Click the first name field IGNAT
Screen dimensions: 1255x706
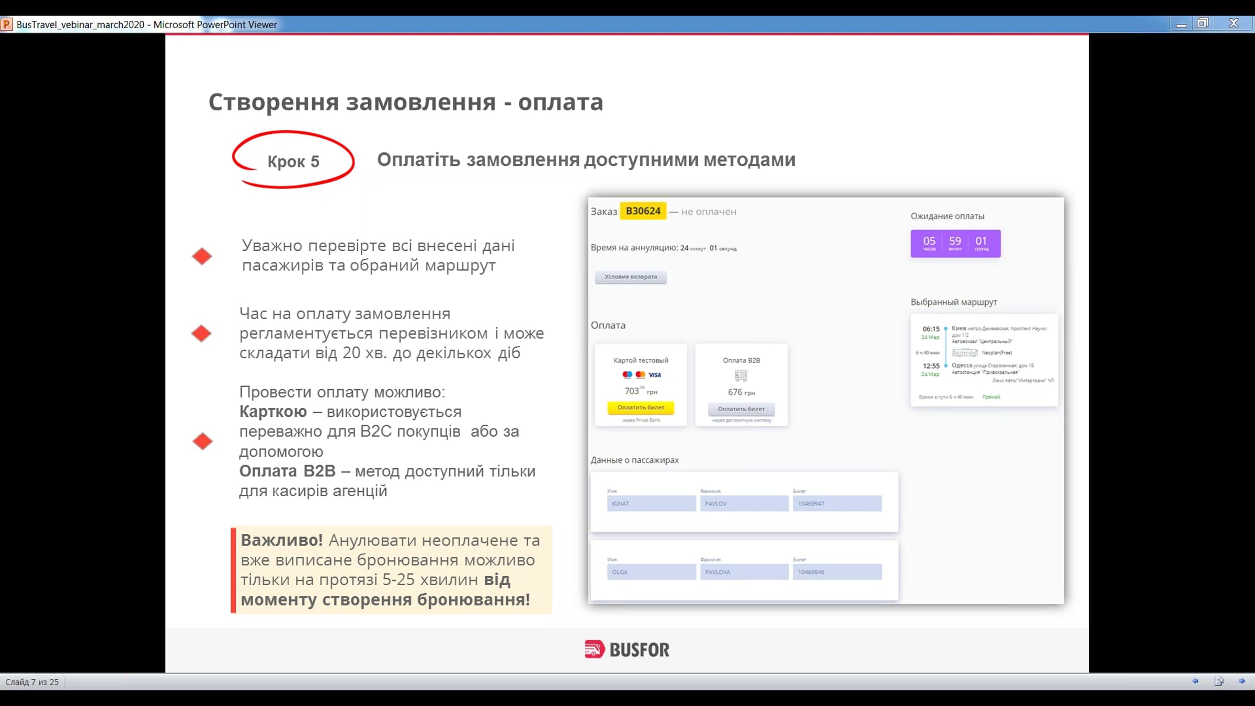click(652, 504)
